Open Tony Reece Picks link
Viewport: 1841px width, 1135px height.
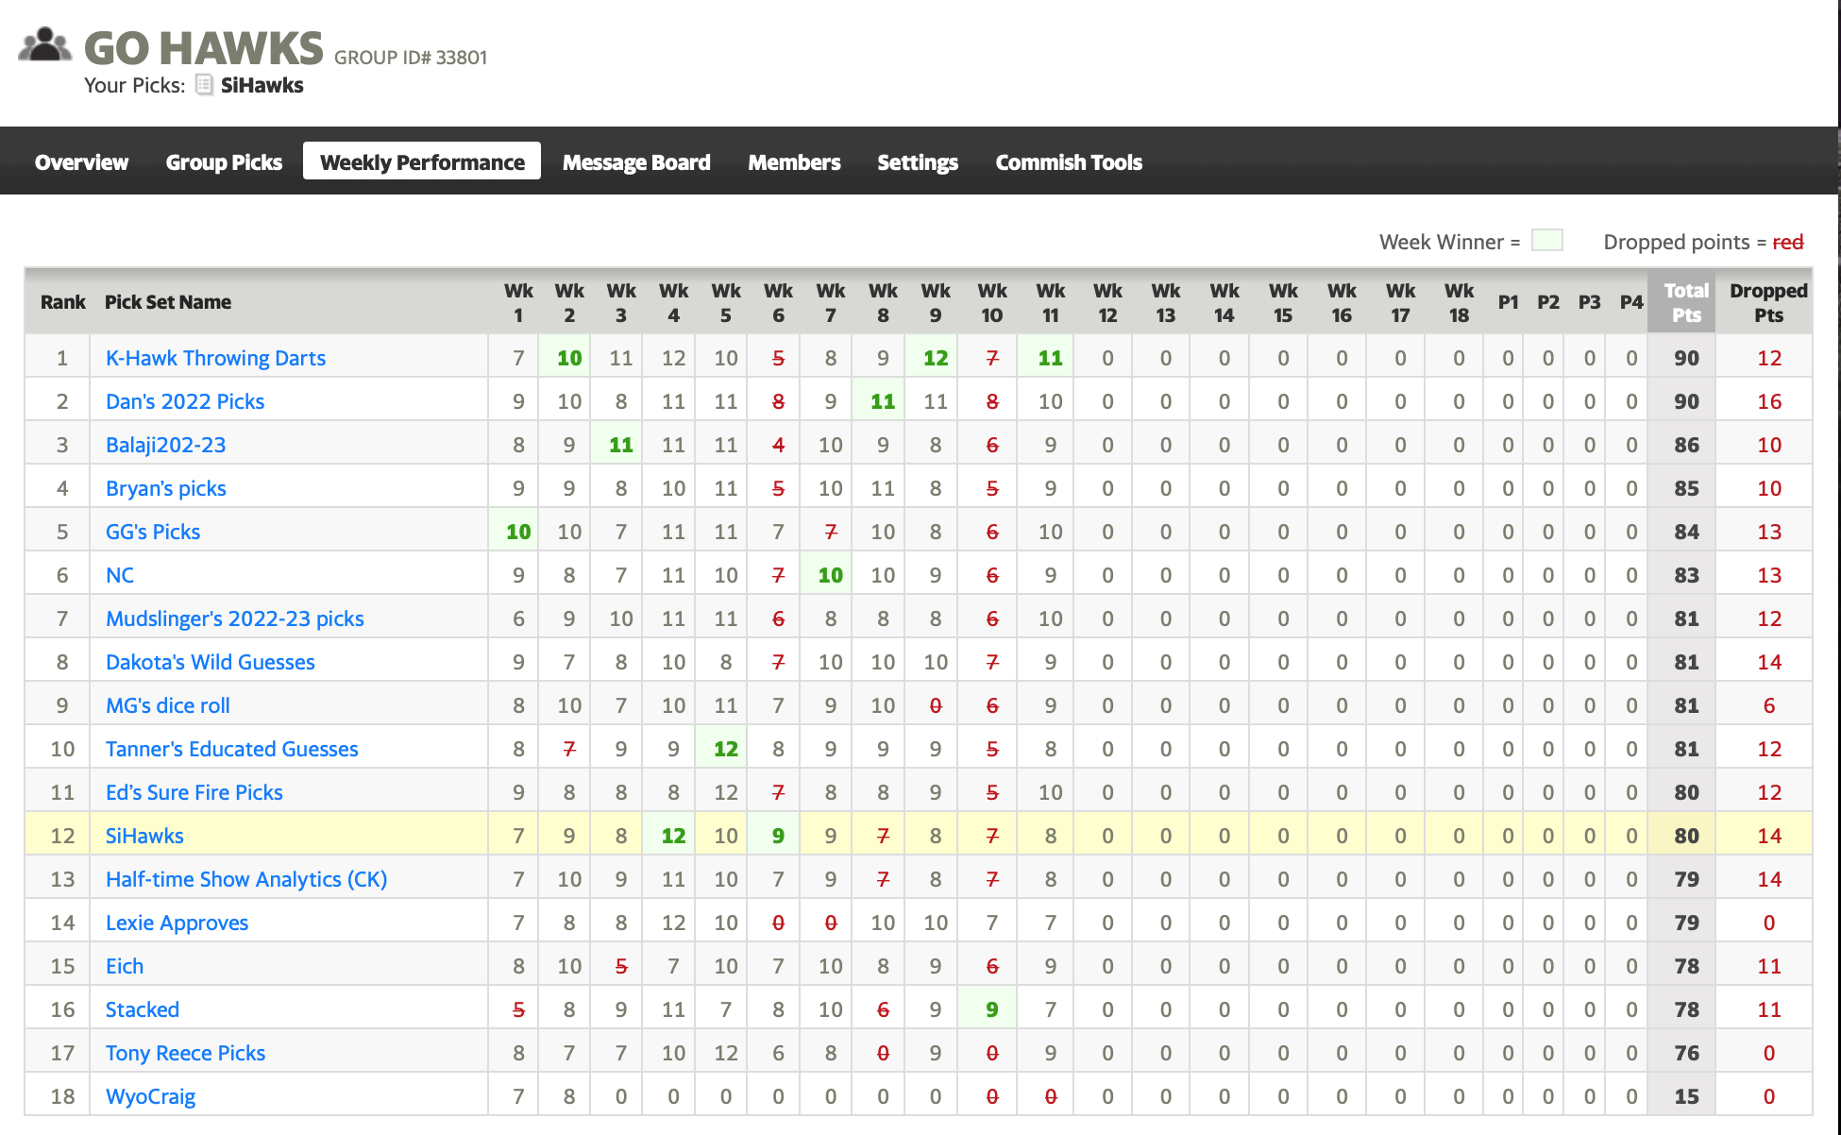(x=186, y=1053)
